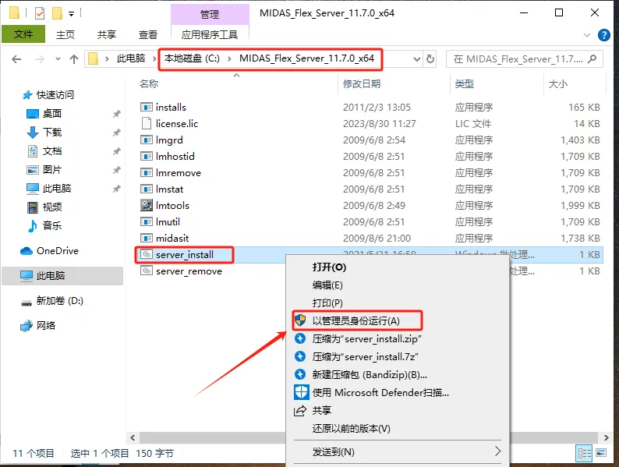The image size is (619, 467).
Task: Expand breadcrumb arrow after 本地磁盘 (C:)
Action: pos(229,58)
